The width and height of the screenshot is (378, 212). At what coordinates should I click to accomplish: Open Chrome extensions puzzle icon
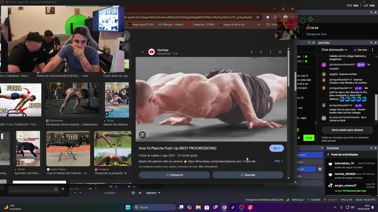[275, 17]
